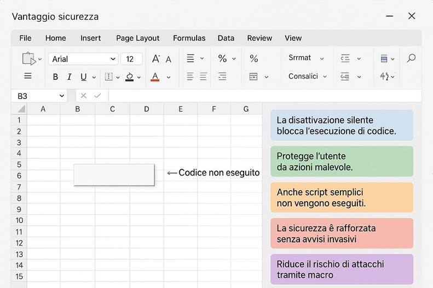Center the text alignment
The image size is (433, 288).
203,77
